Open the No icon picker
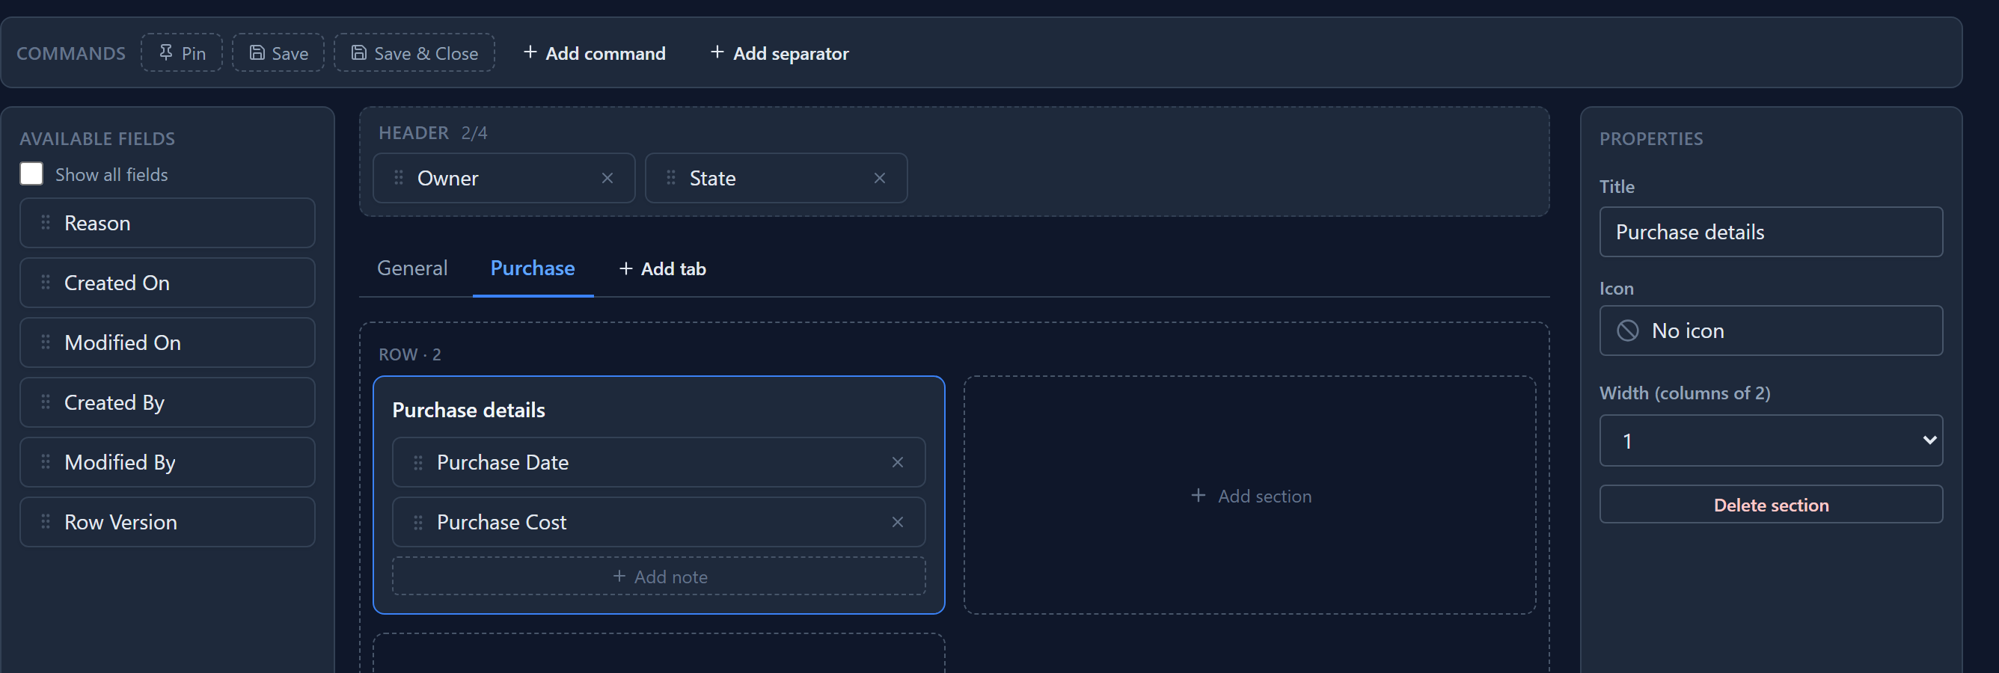The height and width of the screenshot is (673, 1999). [1771, 331]
